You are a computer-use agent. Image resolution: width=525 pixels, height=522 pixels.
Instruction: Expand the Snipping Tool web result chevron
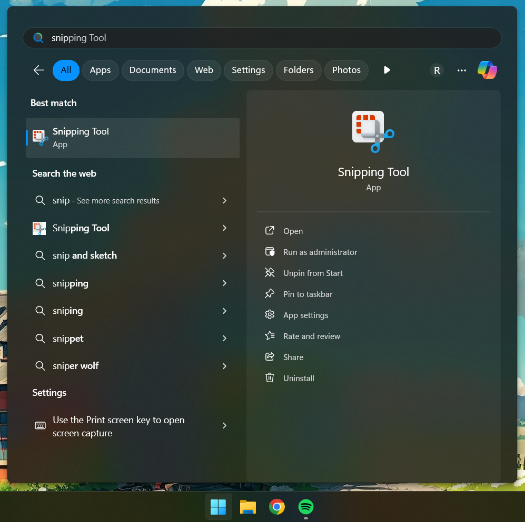coord(224,228)
